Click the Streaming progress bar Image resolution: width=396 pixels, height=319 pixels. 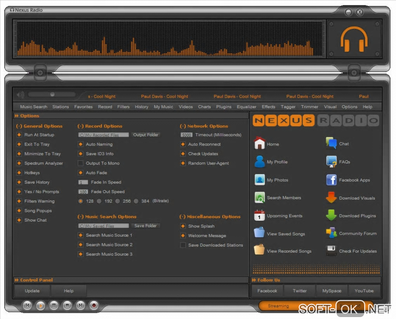coord(316,306)
